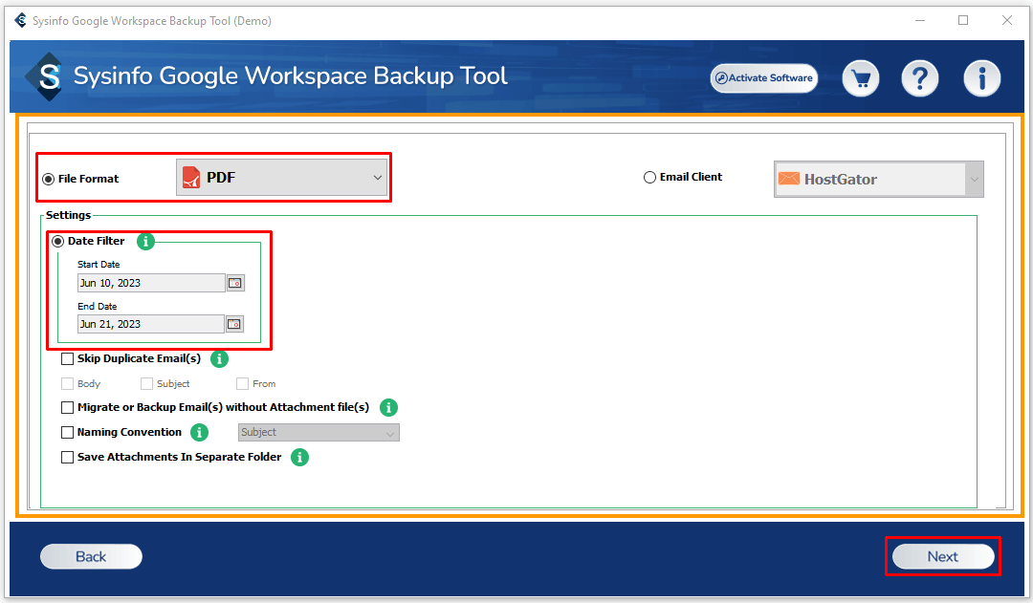Click info icon for Migrate without Attachment
1033x603 pixels.
point(388,407)
